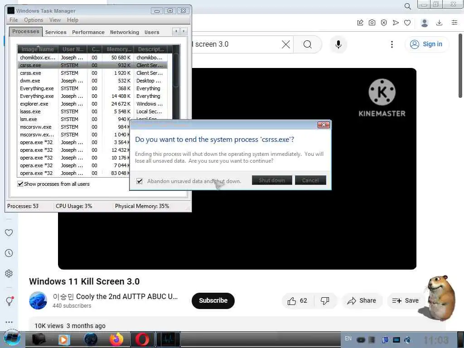Open the Options menu in Task Manager
Image resolution: width=464 pixels, height=348 pixels.
tap(34, 20)
